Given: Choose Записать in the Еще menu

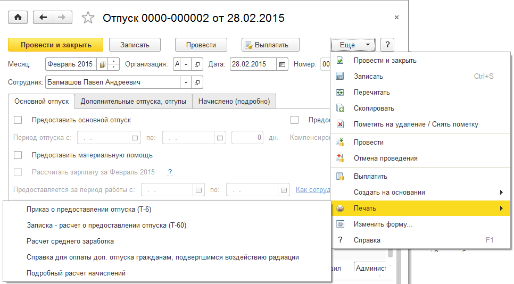Looking at the screenshot, I should [x=420, y=77].
